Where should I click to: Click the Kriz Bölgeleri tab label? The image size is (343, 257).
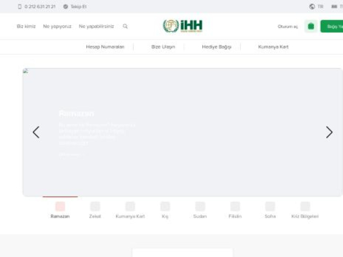pos(305,216)
